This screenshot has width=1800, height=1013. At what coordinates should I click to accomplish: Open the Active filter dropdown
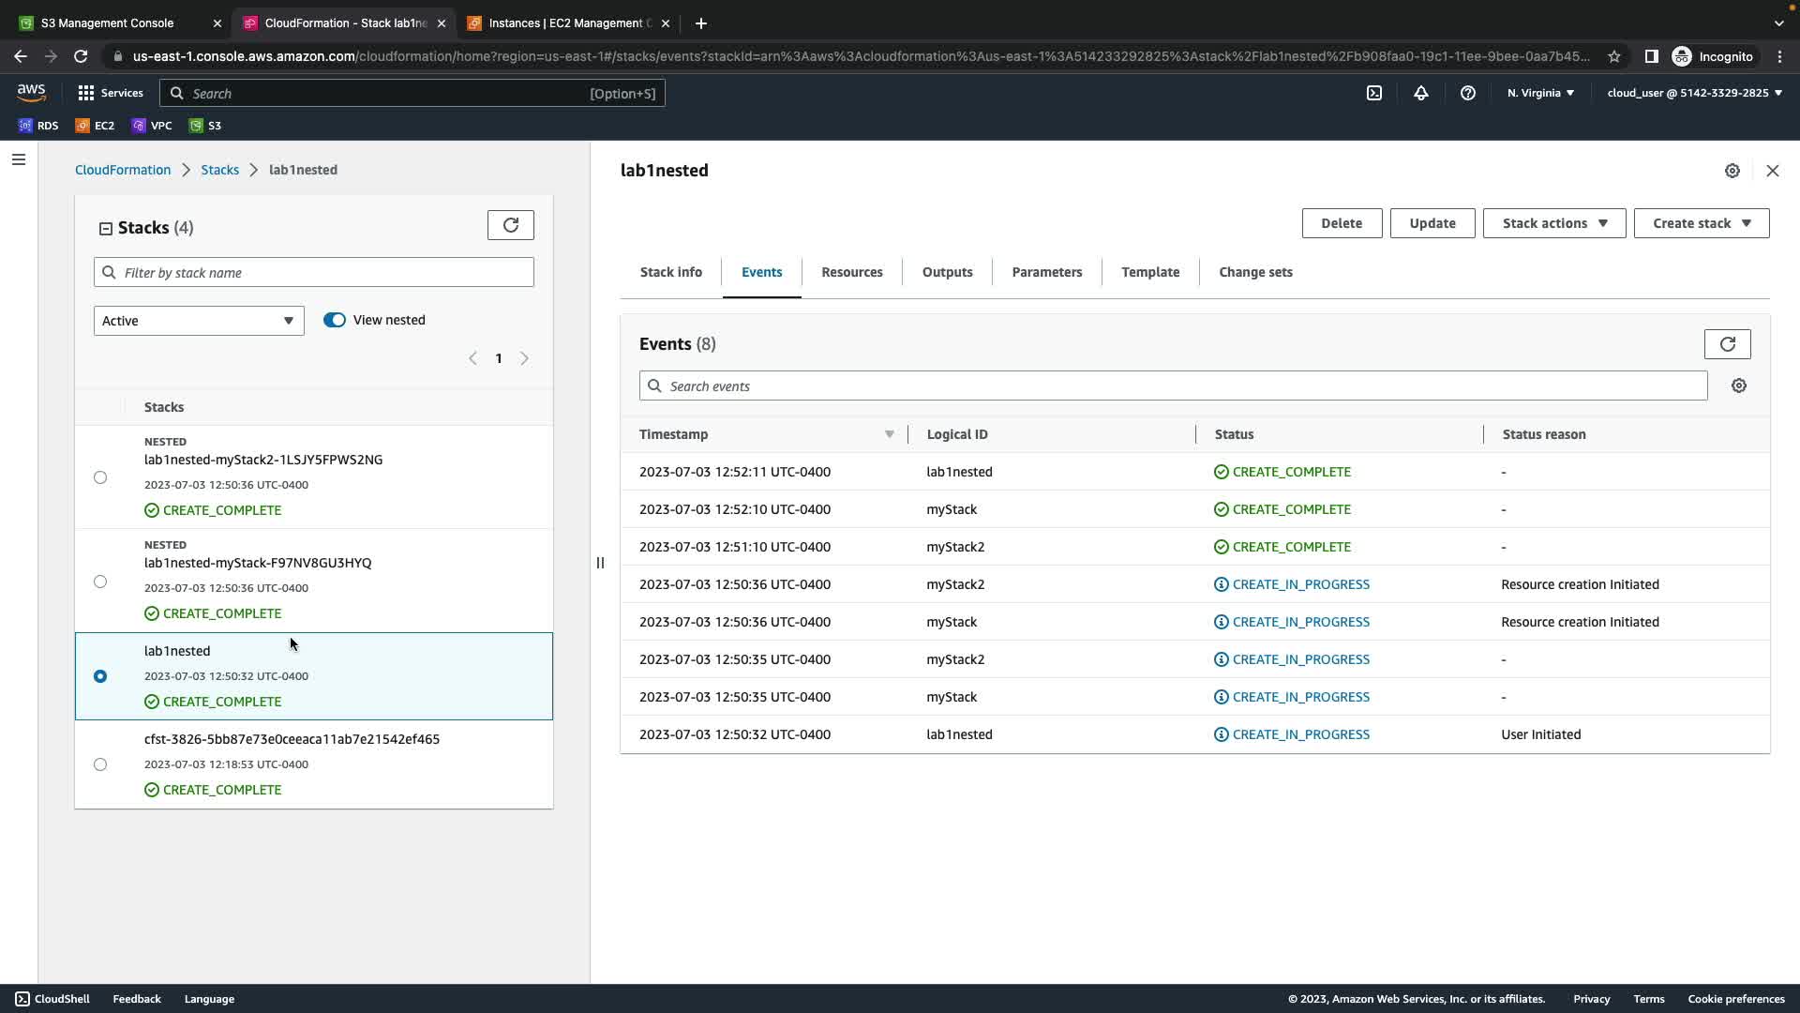point(199,321)
